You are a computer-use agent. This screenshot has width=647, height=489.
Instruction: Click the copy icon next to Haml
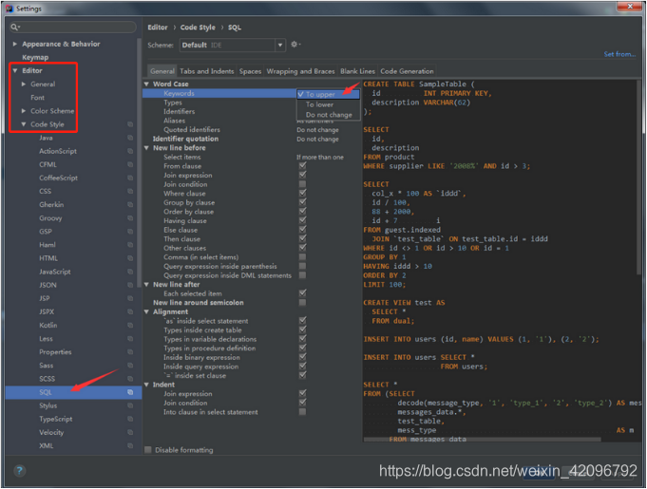click(130, 245)
